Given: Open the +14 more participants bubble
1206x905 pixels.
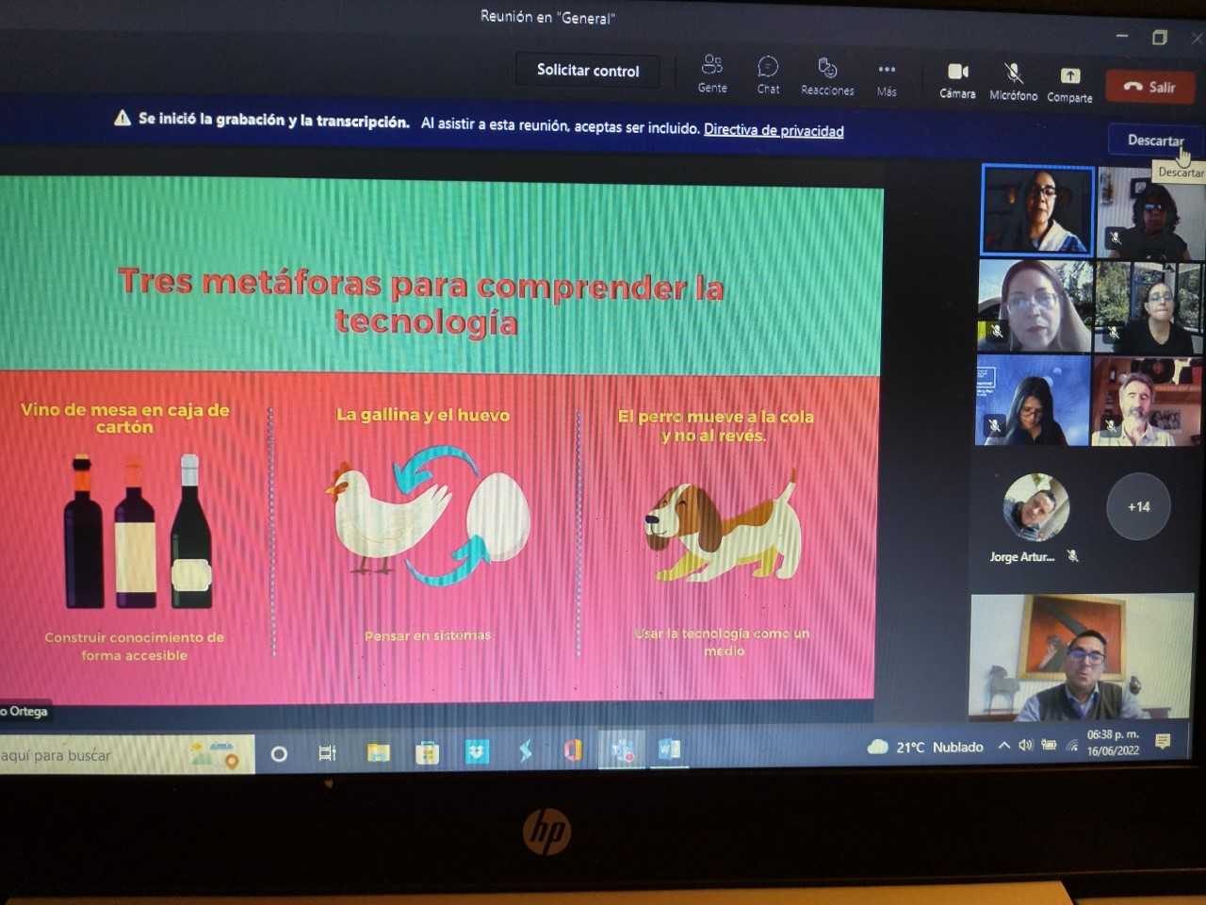Looking at the screenshot, I should (x=1138, y=506).
